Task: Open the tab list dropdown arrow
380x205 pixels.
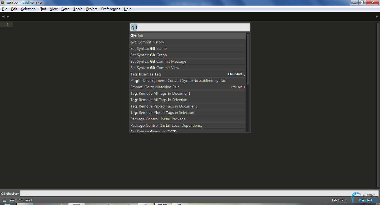Action: 377,17
